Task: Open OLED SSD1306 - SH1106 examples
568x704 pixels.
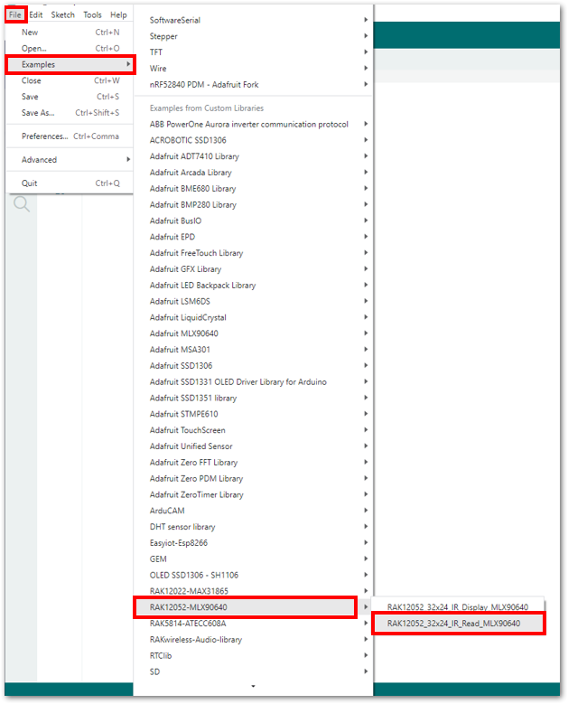Action: point(254,576)
